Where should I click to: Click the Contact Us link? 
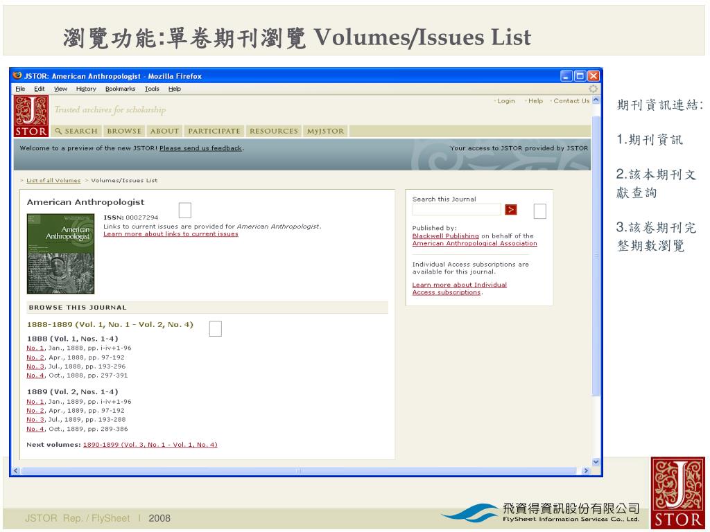click(x=571, y=101)
